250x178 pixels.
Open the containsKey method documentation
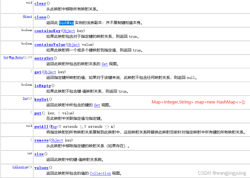pos(47,31)
